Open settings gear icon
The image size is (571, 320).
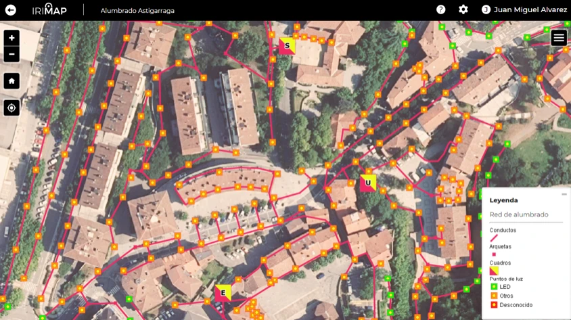[x=463, y=9]
